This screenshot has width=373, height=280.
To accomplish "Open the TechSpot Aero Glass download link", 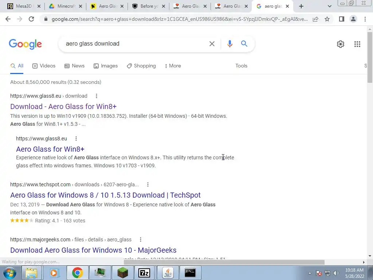I will coord(105,195).
